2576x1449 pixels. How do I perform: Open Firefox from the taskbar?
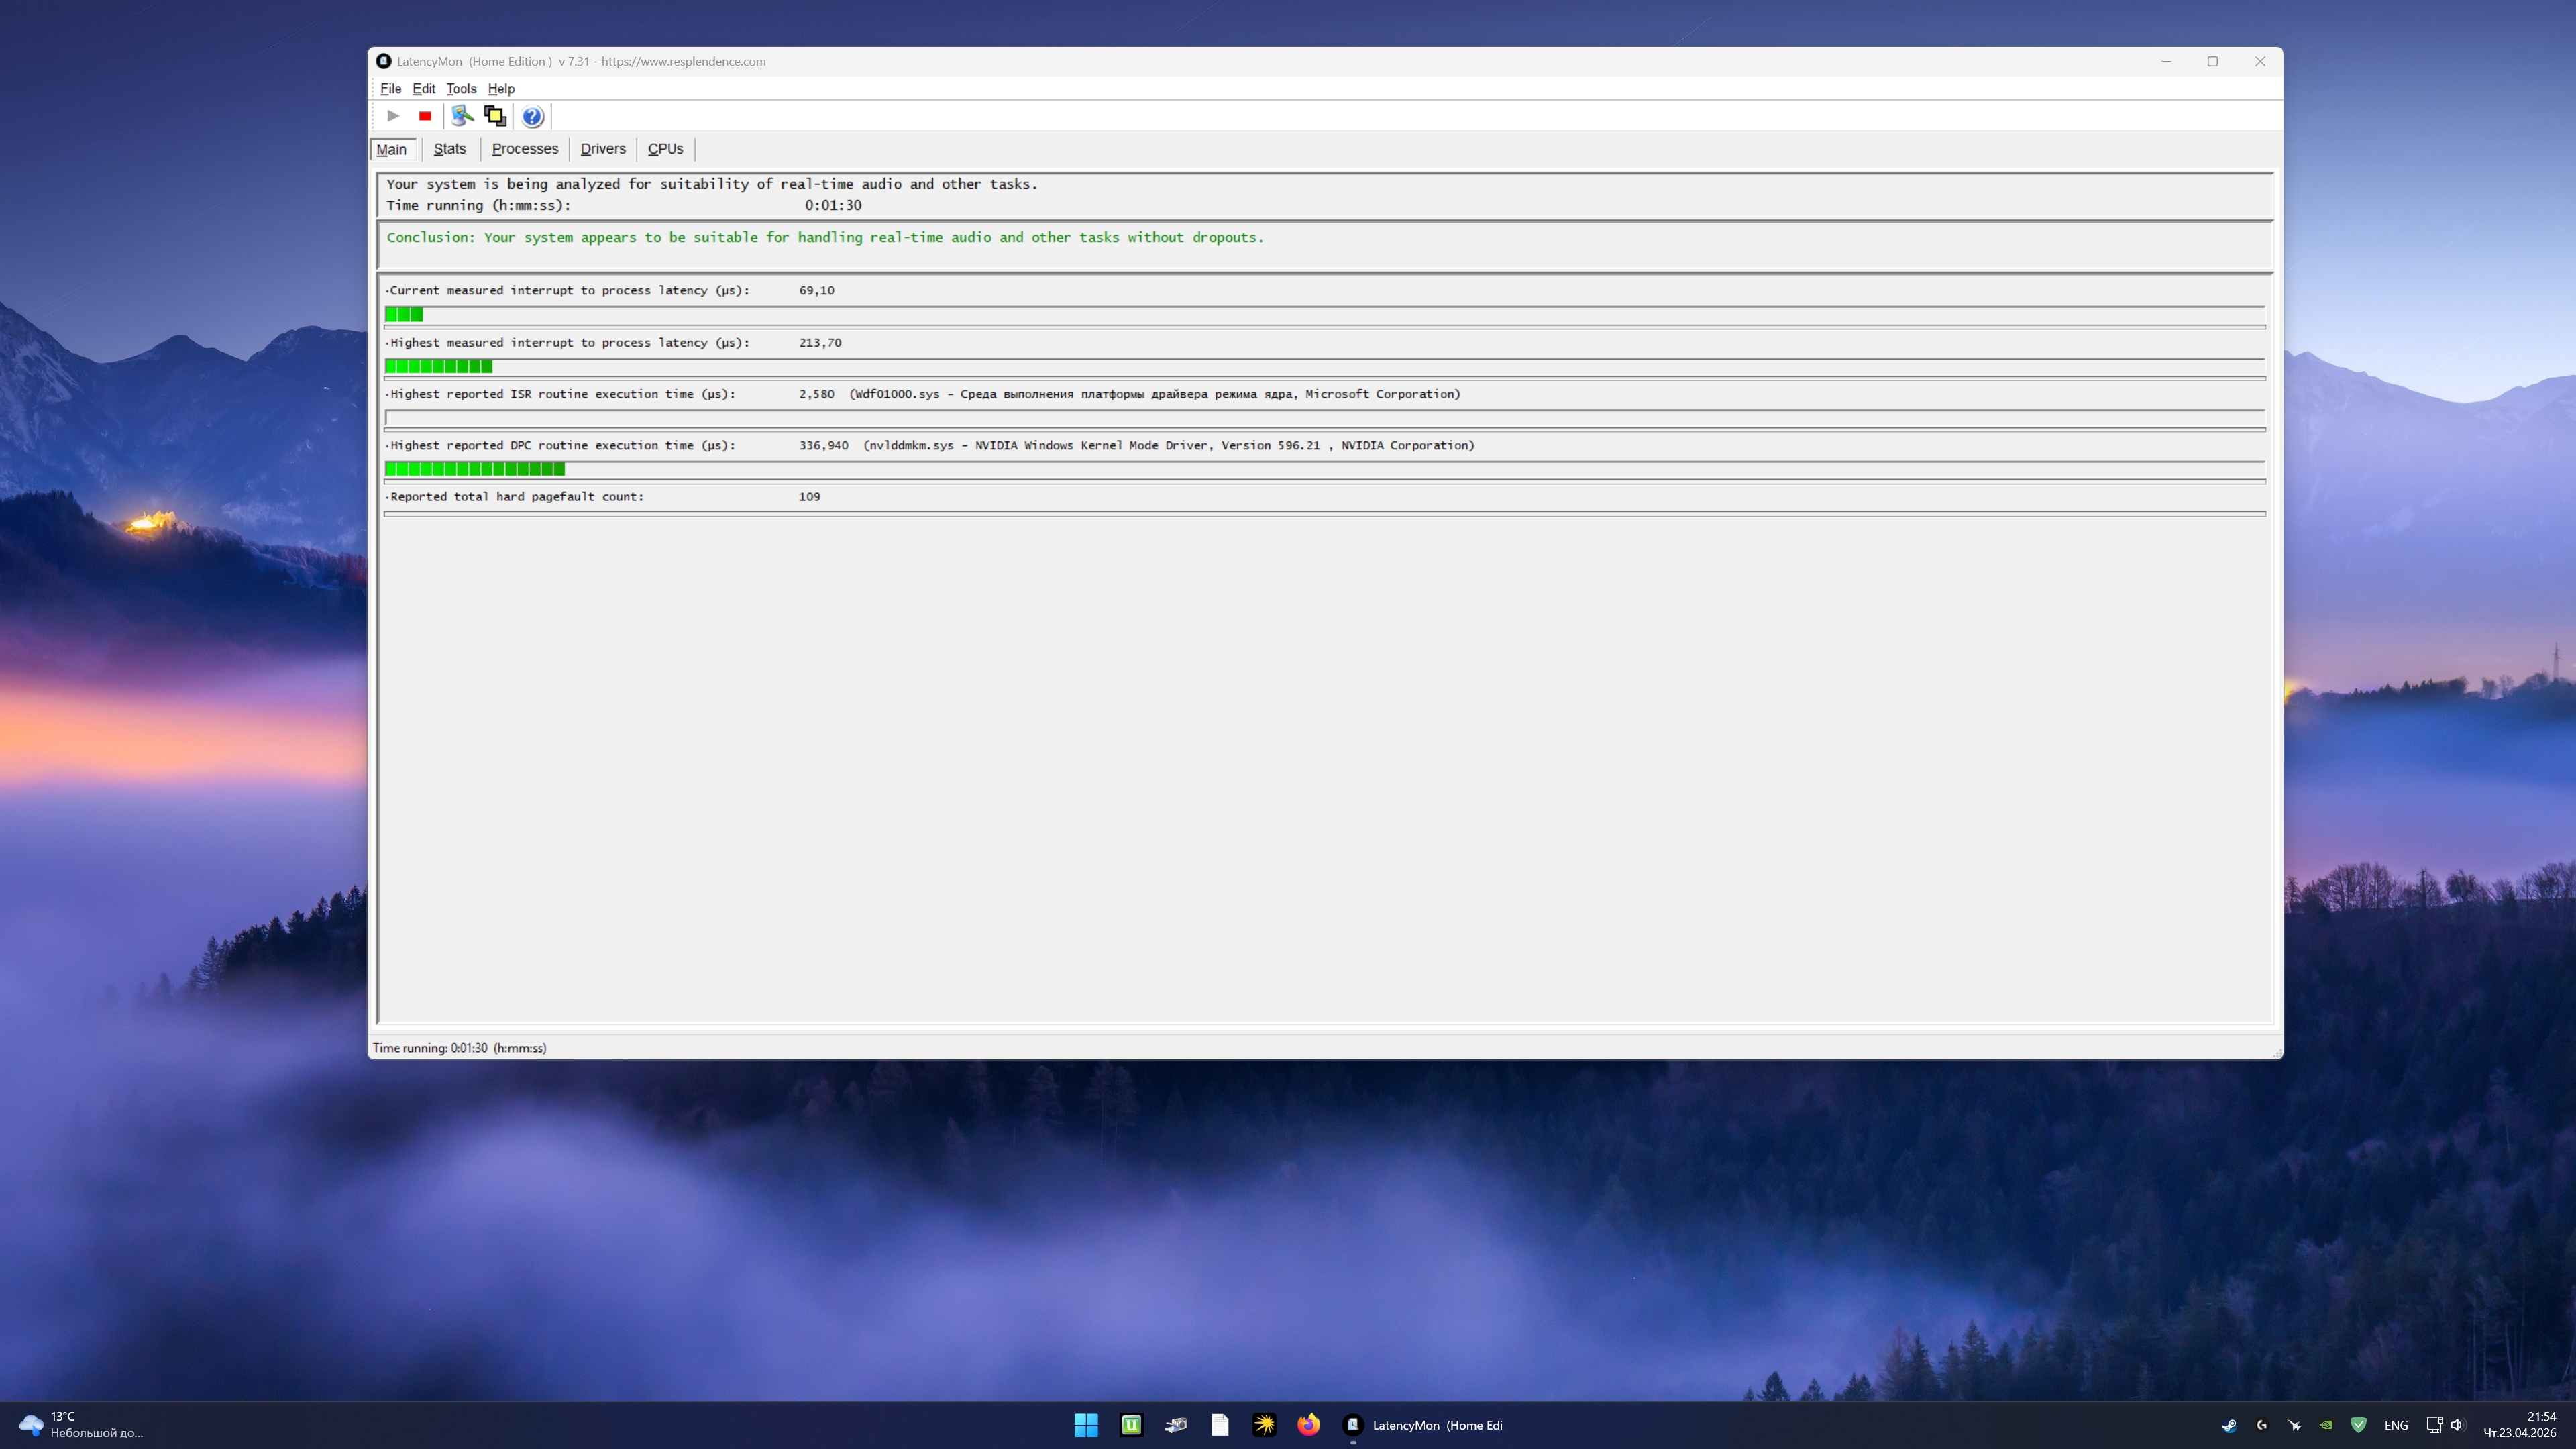(1308, 1425)
